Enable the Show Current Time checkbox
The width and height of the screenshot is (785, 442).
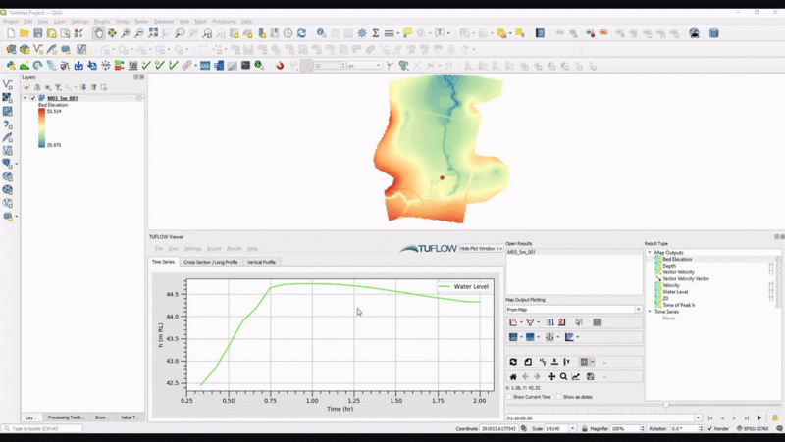pos(508,397)
